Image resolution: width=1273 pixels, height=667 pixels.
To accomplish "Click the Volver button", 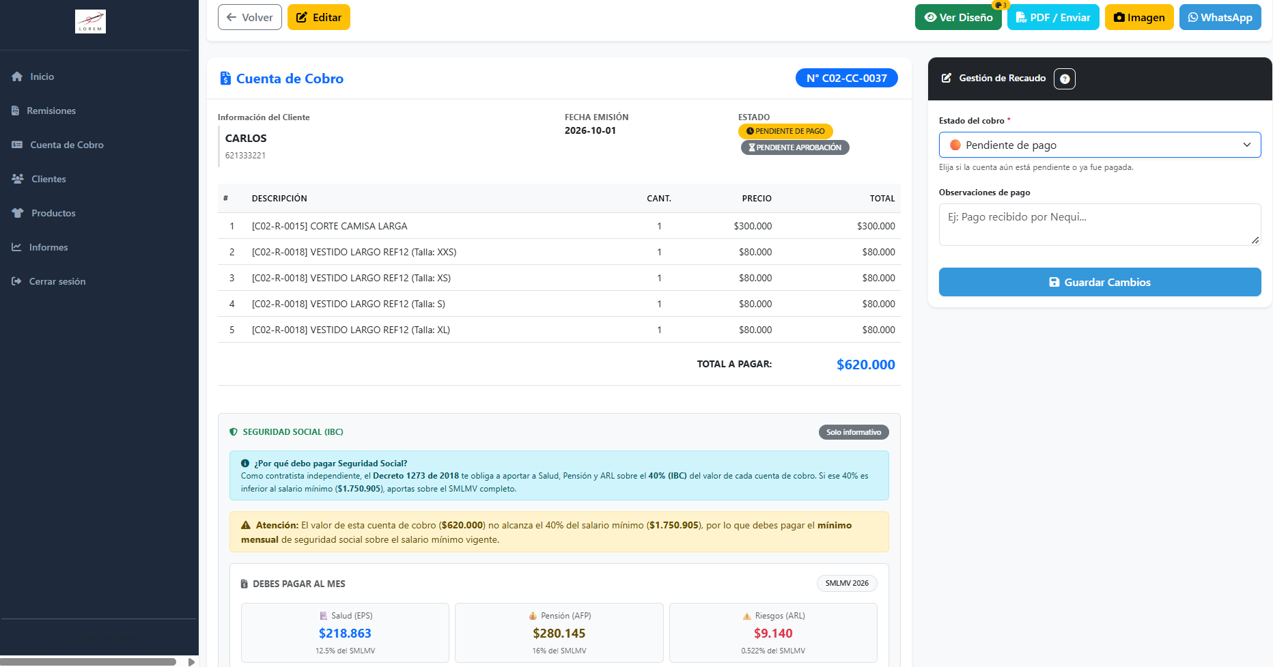I will (249, 17).
